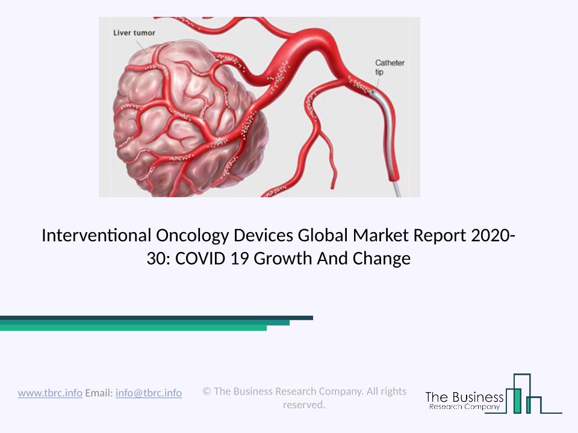Click the '2020-' year text in the title

coord(493,235)
